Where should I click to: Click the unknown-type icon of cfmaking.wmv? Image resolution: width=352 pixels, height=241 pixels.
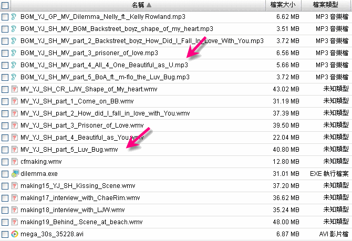pos(14,162)
